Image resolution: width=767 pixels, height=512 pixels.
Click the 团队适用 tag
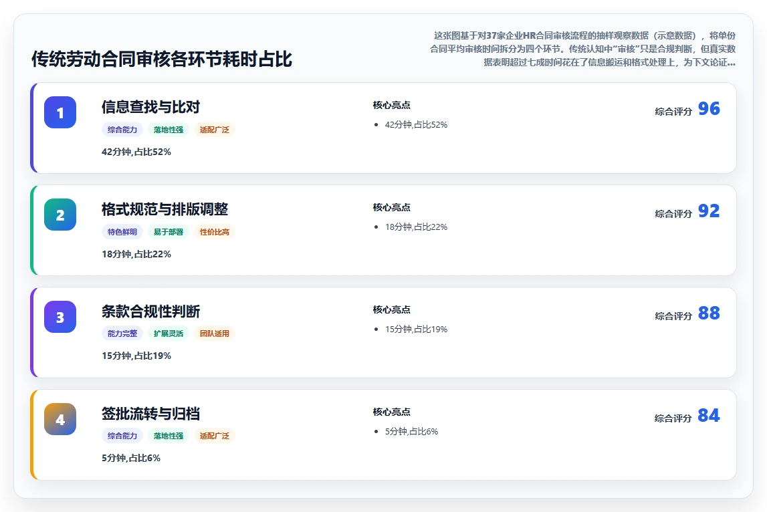214,334
